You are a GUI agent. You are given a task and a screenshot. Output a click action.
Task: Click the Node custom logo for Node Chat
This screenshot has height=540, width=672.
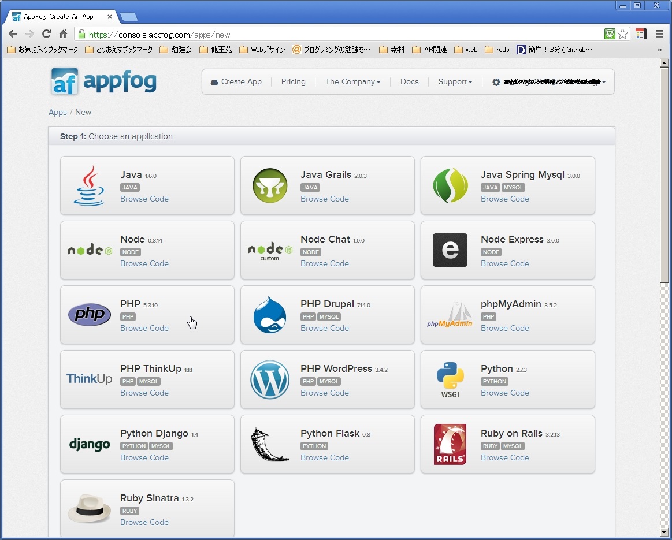[x=270, y=251]
